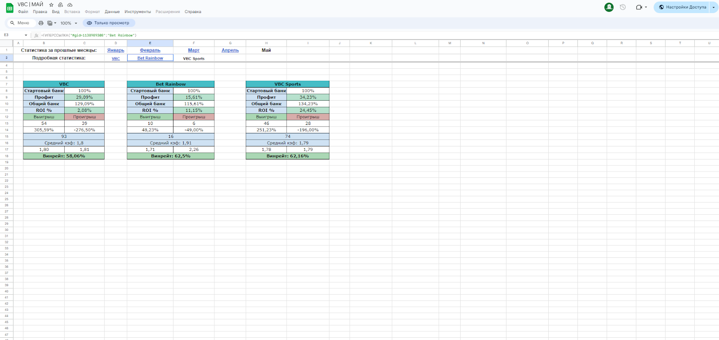
Task: Click the print icon in toolbar
Action: pos(41,23)
